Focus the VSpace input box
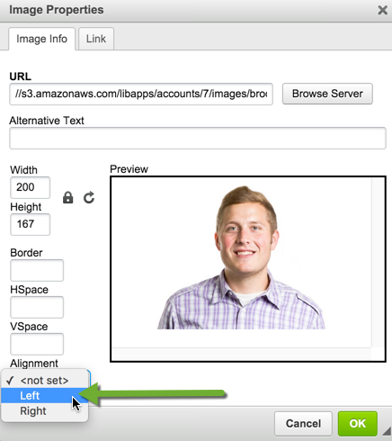 click(x=37, y=344)
